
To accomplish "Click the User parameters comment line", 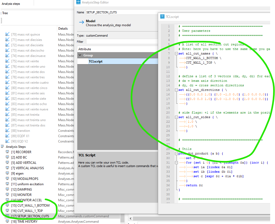I will 194,31.
